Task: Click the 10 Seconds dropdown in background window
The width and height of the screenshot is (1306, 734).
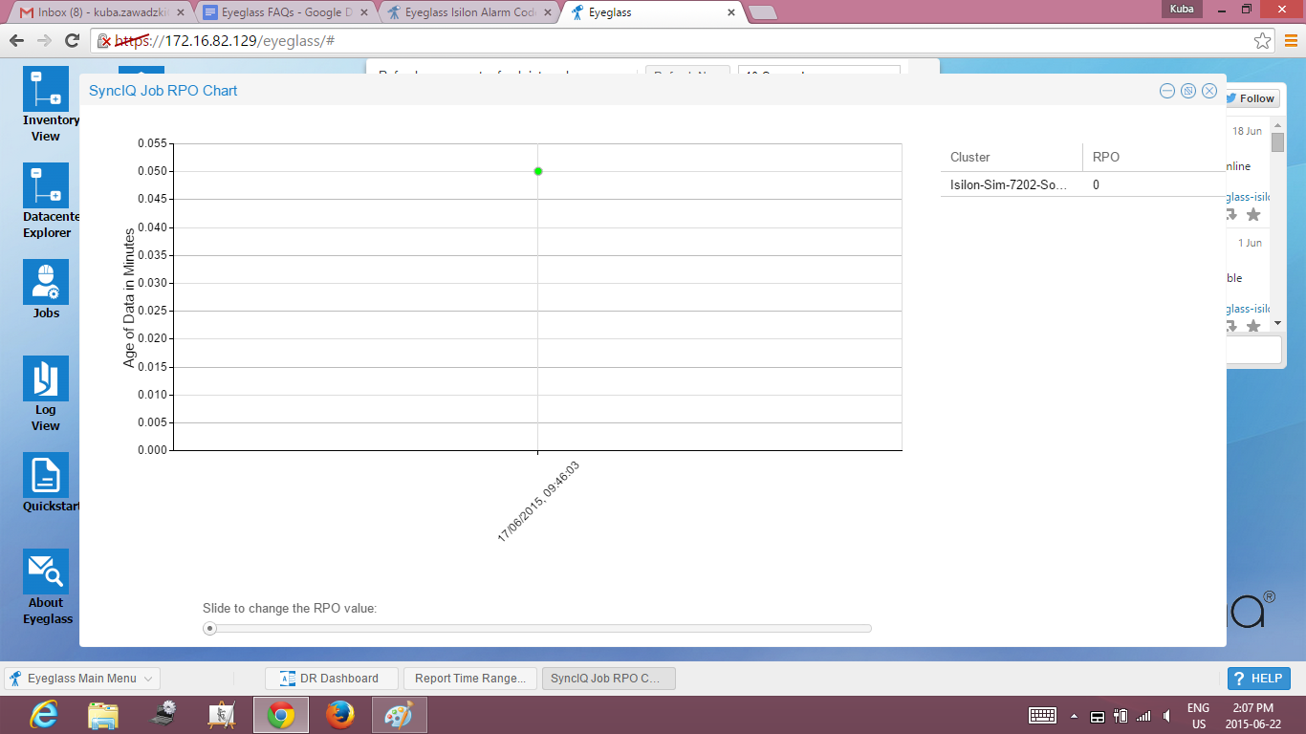Action: tap(818, 70)
